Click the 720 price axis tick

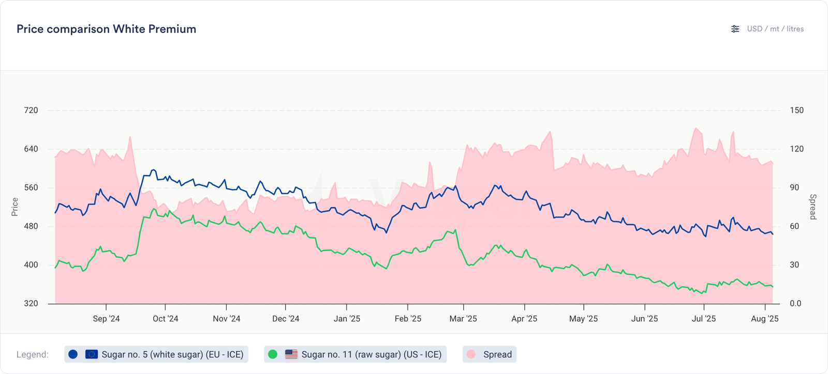31,110
